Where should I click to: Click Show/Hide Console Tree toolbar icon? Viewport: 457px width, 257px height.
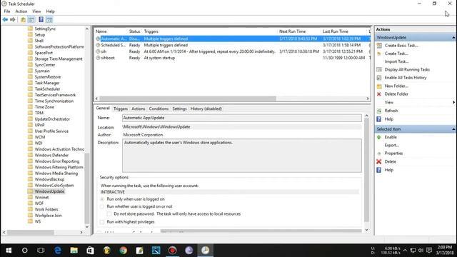tap(31, 19)
